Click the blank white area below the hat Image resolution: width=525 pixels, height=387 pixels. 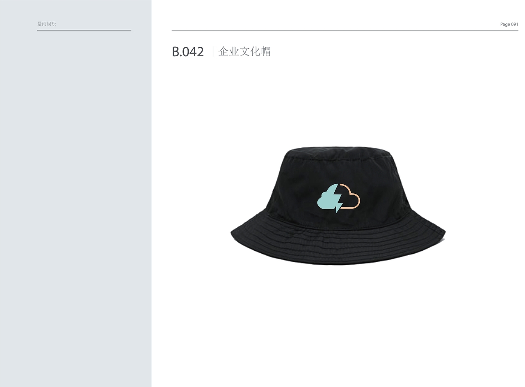point(338,324)
